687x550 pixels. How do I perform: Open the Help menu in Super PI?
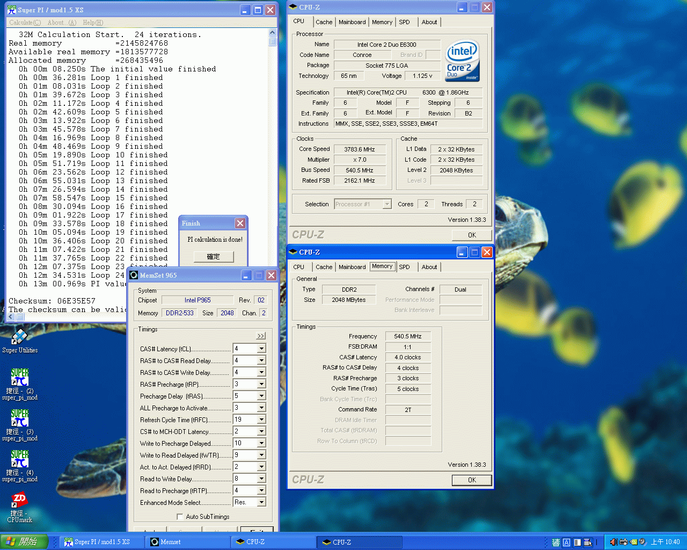click(93, 23)
